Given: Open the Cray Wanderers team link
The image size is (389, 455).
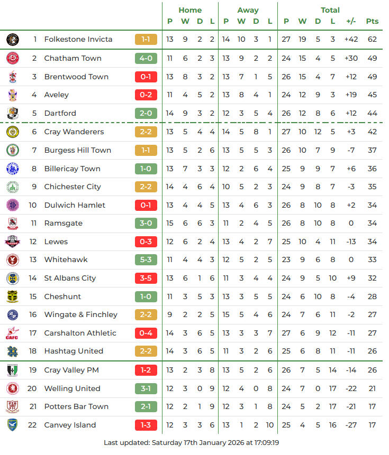Looking at the screenshot, I should pos(74,132).
